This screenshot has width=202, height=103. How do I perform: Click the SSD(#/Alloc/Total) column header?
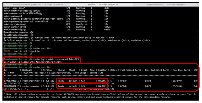tap(60, 73)
